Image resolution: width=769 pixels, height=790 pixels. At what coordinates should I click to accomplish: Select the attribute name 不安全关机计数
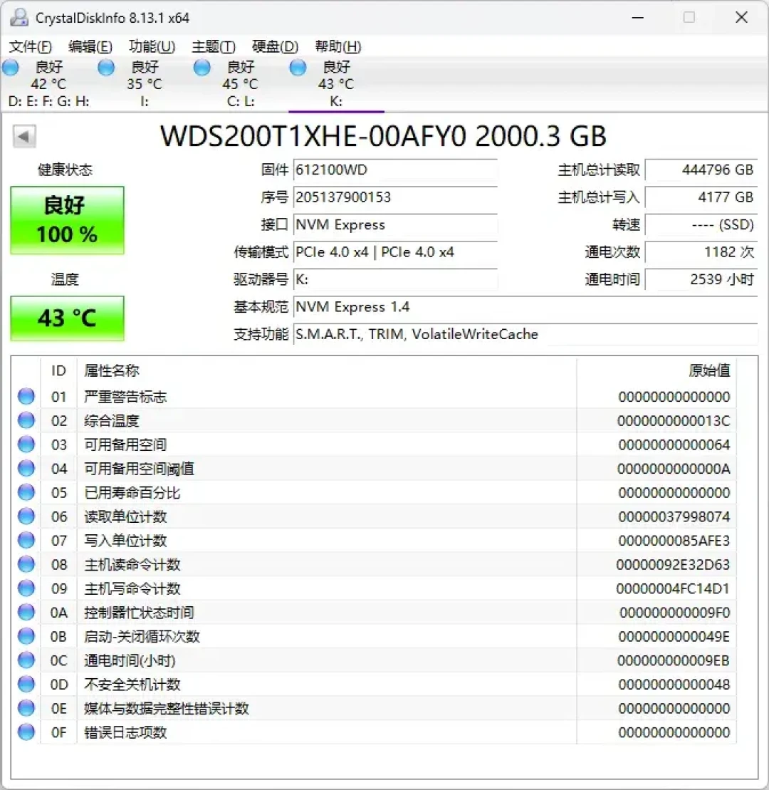click(x=132, y=685)
